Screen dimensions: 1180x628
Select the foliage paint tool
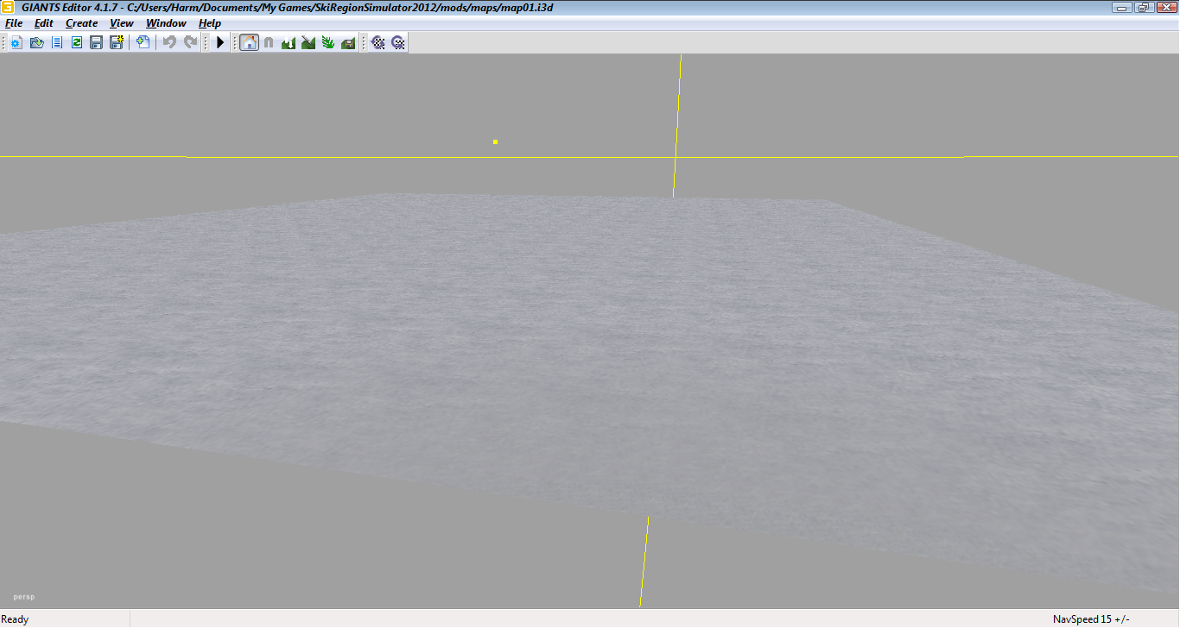[x=328, y=42]
